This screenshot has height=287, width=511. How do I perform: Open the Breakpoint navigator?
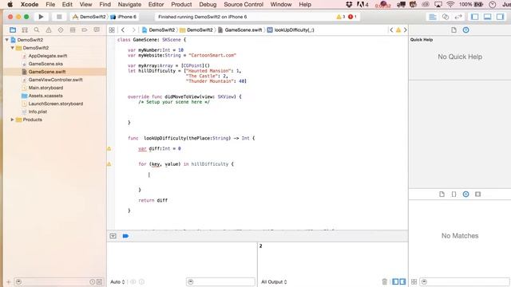[85, 30]
